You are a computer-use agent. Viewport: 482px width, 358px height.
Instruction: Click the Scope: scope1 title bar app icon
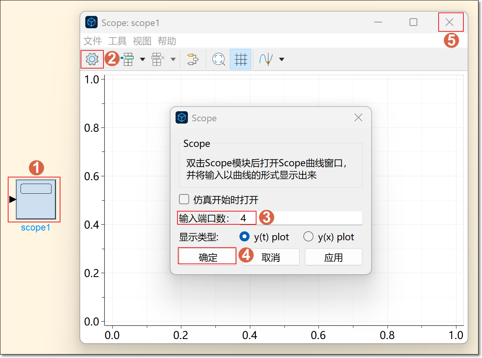coord(91,22)
